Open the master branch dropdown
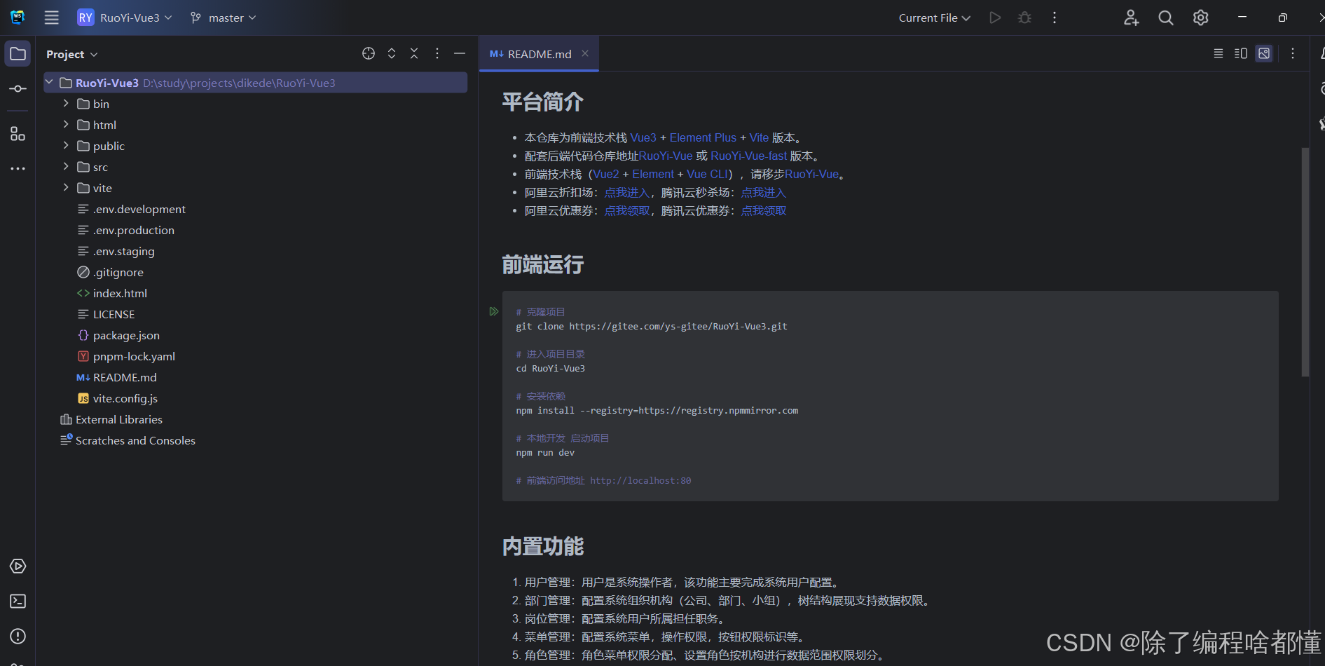This screenshot has width=1325, height=666. [224, 18]
